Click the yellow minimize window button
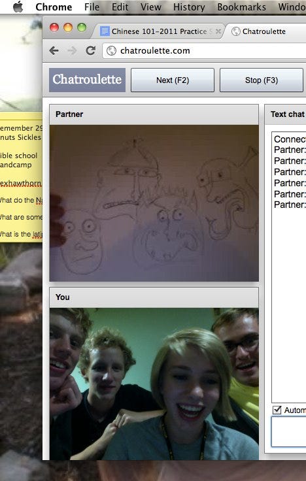306x481 pixels. pos(68,27)
